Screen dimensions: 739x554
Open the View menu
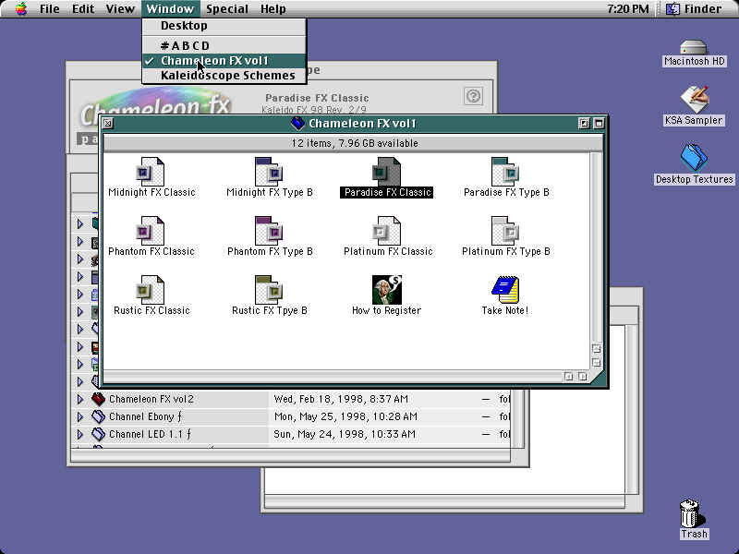click(x=120, y=8)
